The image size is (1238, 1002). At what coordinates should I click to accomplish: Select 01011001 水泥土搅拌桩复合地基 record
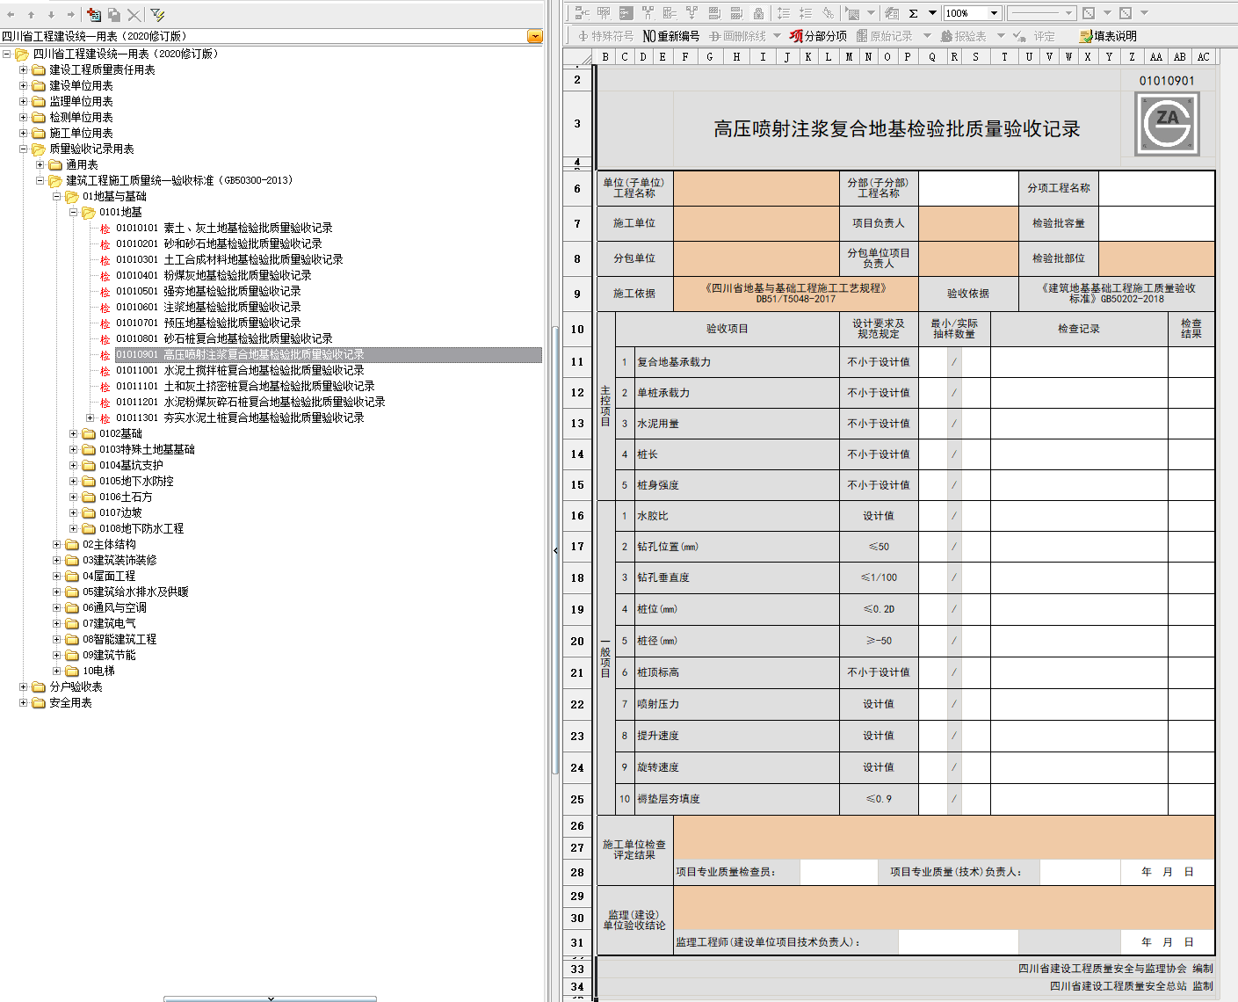coord(240,371)
